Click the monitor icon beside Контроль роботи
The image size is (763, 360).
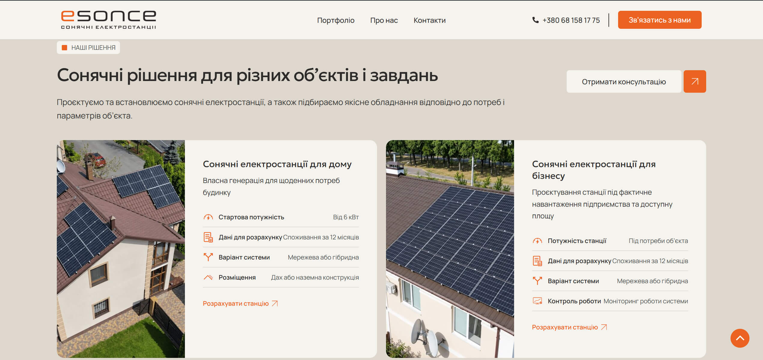pyautogui.click(x=537, y=301)
